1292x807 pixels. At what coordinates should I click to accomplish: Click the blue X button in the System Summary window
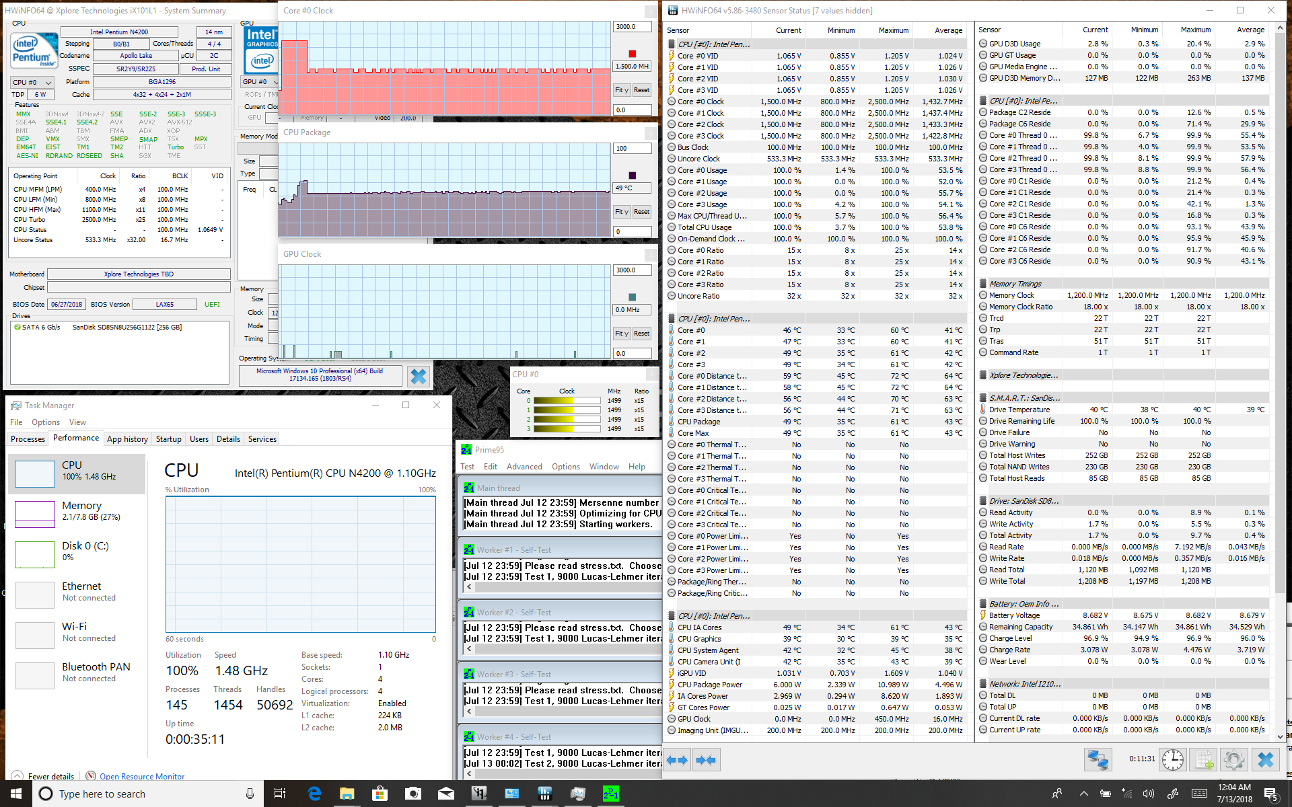pyautogui.click(x=418, y=376)
